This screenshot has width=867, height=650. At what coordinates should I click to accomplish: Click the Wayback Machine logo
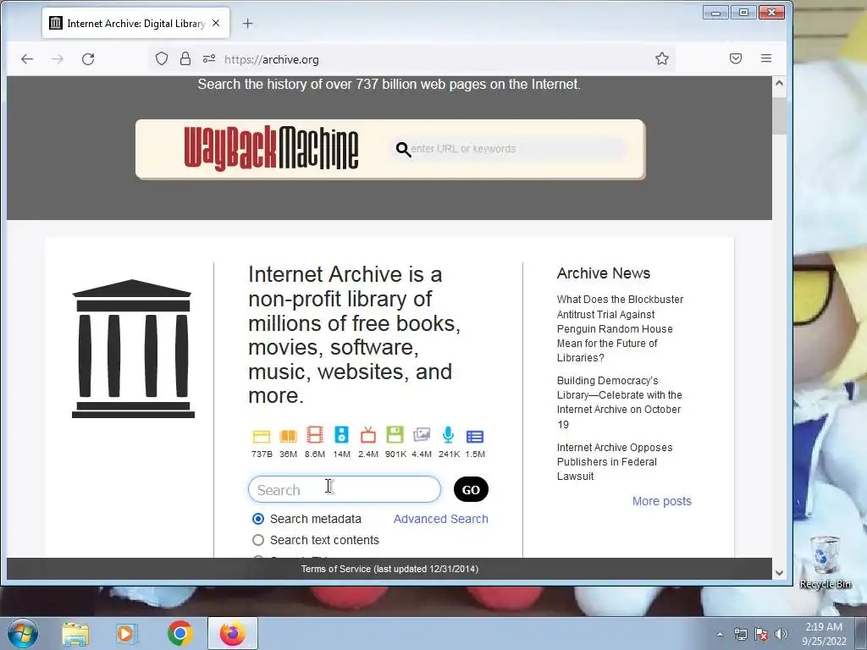click(271, 148)
